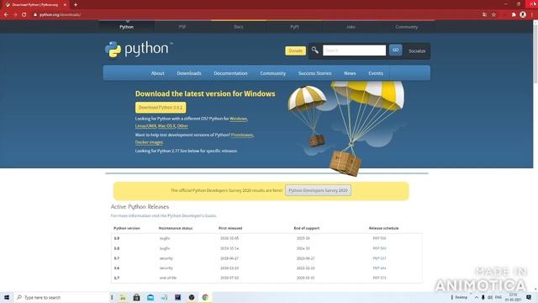Click the microphone tray icon
Viewport: 538px width, 303px height.
(483, 297)
